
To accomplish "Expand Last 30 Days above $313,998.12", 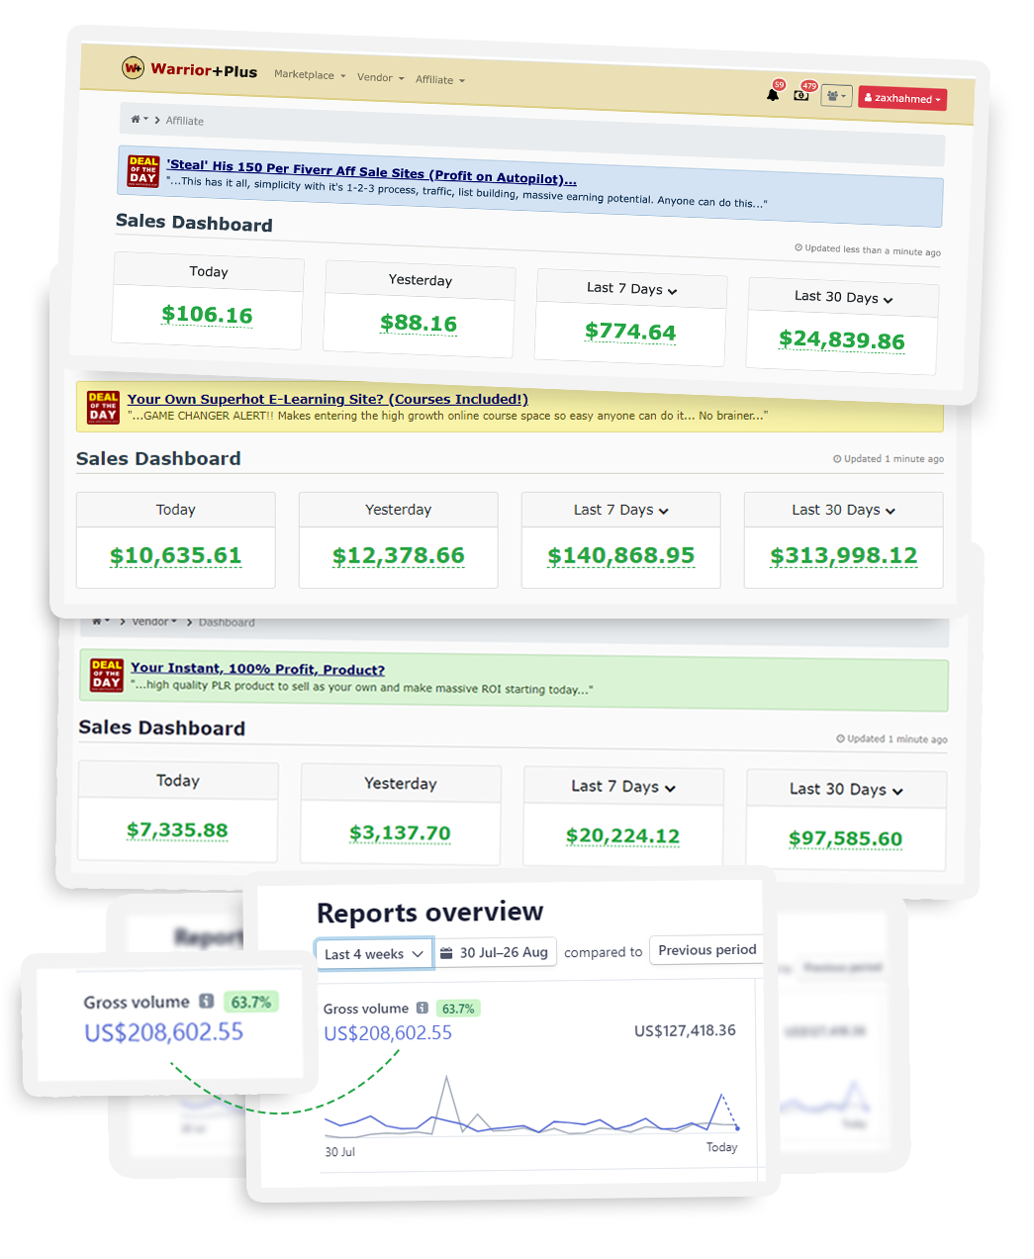I will click(x=843, y=510).
